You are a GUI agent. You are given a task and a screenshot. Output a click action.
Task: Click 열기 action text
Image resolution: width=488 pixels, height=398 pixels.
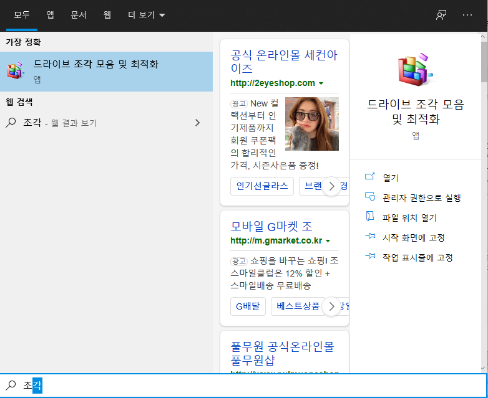391,178
